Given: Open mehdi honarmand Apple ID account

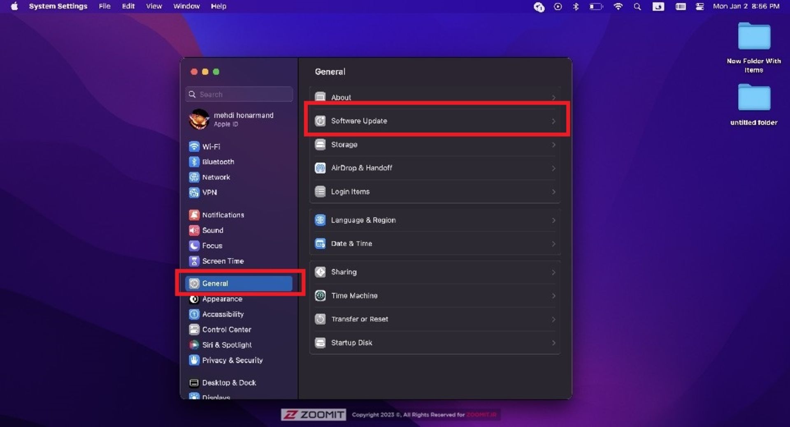Looking at the screenshot, I should click(239, 119).
